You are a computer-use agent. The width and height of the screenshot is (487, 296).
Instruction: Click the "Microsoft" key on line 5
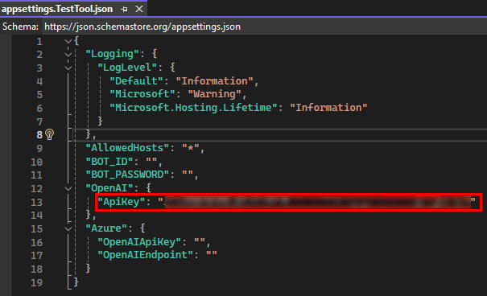pyautogui.click(x=142, y=94)
